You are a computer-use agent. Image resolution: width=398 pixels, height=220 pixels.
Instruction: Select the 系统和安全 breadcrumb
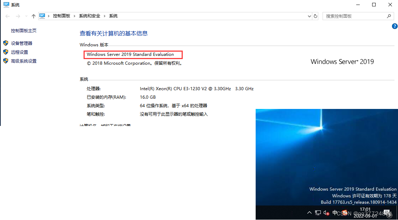[x=89, y=16]
